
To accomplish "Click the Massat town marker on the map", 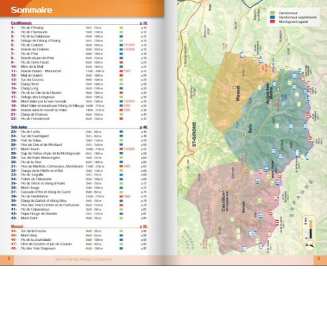I will pos(235,87).
